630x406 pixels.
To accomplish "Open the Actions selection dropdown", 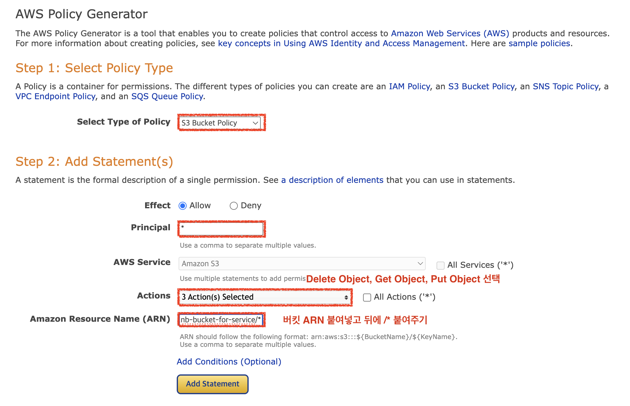I will pyautogui.click(x=264, y=297).
